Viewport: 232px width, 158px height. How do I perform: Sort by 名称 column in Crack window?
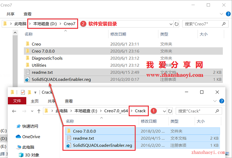pos(70,121)
